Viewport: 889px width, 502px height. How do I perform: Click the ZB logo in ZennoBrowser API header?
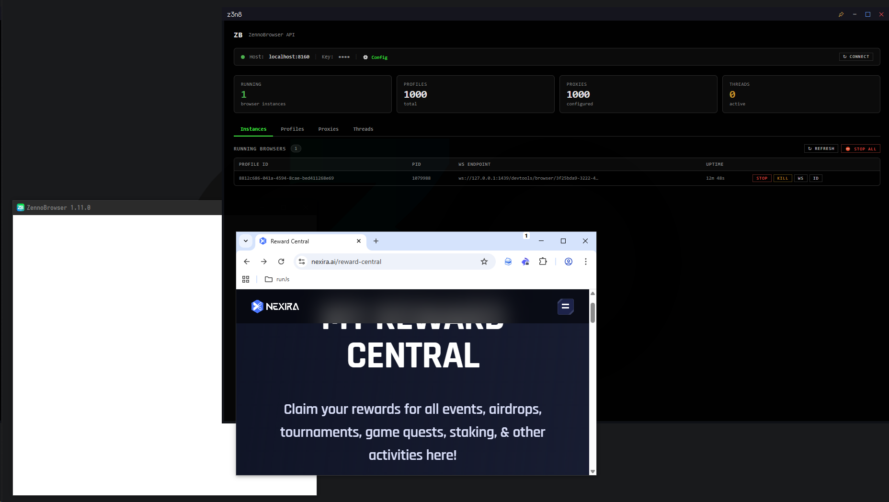click(238, 35)
